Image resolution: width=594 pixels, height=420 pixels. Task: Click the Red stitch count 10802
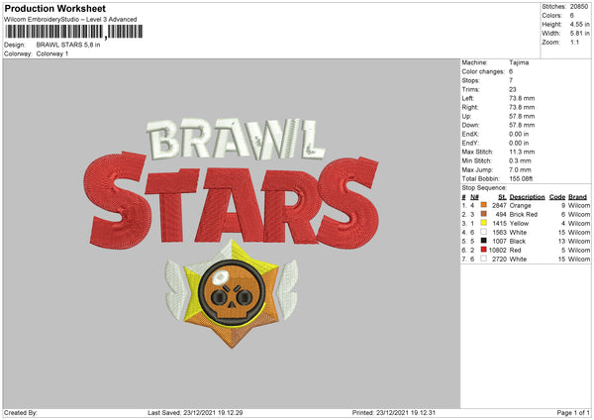tap(497, 251)
